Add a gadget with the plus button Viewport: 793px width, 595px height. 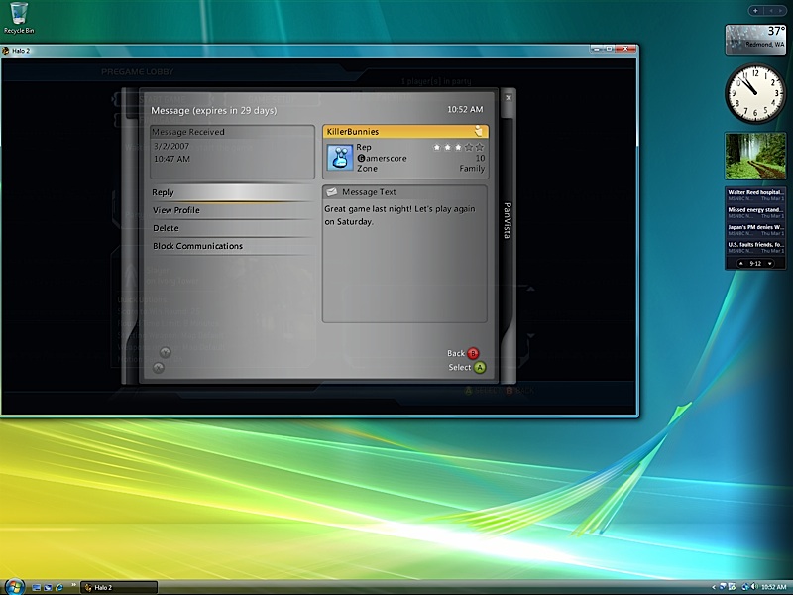pyautogui.click(x=755, y=10)
